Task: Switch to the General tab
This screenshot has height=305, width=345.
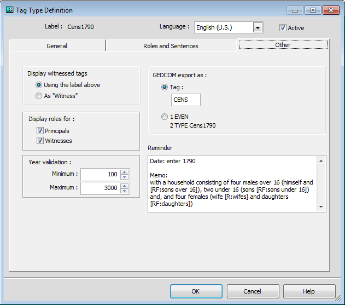Action: (57, 46)
